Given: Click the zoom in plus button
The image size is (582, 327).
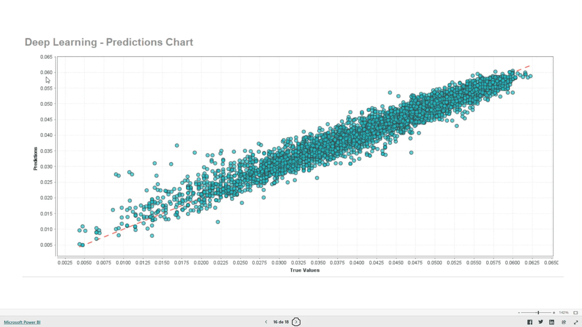Looking at the screenshot, I should (554, 313).
